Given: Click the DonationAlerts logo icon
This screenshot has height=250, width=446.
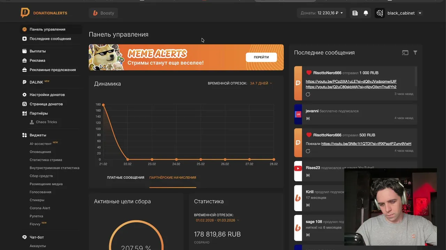Looking at the screenshot, I should coord(25,13).
